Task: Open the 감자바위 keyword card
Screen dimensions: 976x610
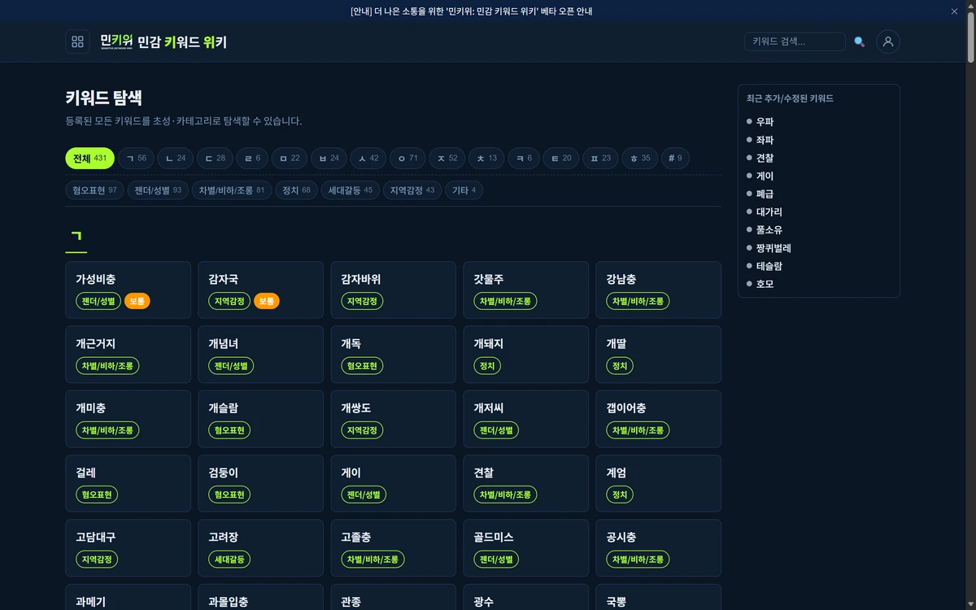Action: [x=393, y=290]
